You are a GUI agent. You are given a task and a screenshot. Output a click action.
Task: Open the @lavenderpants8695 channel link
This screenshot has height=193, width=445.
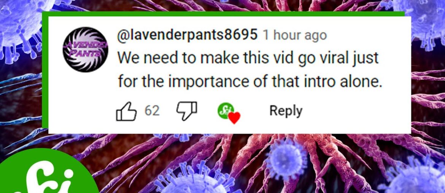click(188, 35)
